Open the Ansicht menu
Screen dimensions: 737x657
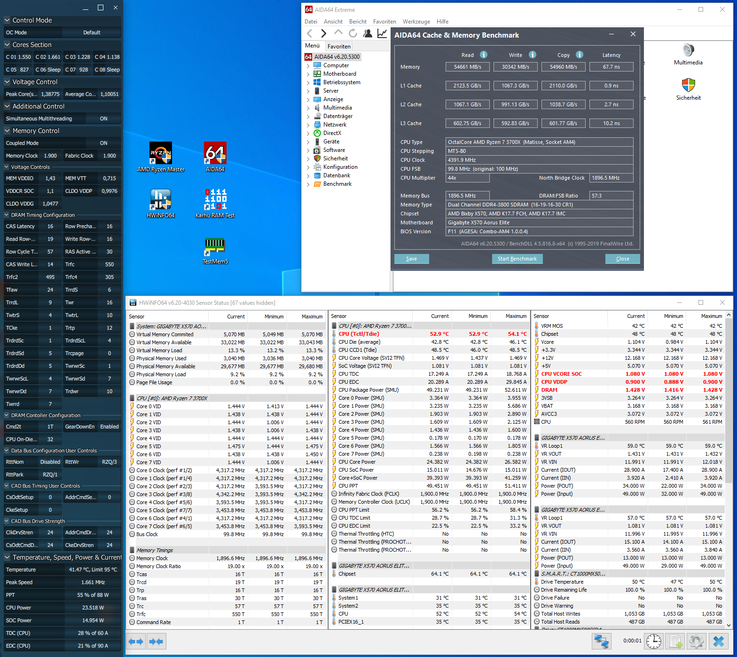333,22
